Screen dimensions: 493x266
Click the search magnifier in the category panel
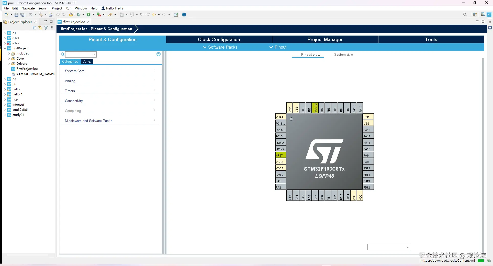coord(63,54)
